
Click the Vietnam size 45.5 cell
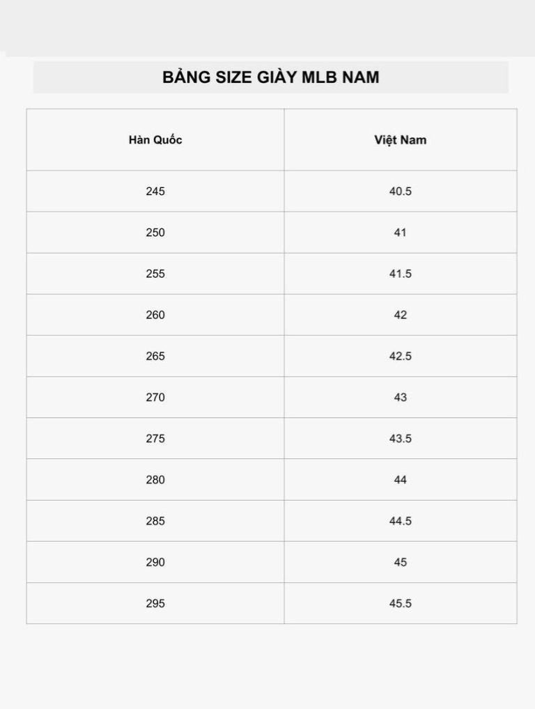click(x=400, y=603)
